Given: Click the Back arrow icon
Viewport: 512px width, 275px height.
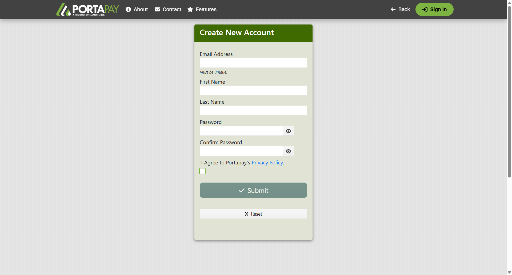Looking at the screenshot, I should pyautogui.click(x=393, y=9).
